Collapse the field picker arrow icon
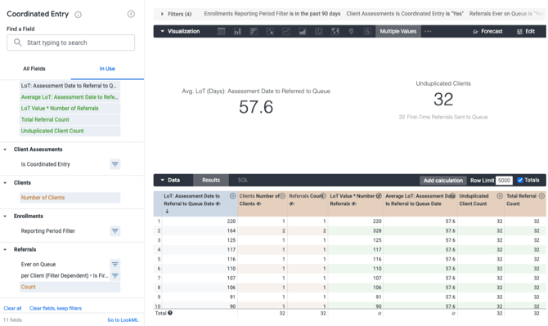Image resolution: width=548 pixels, height=326 pixels. (131, 14)
